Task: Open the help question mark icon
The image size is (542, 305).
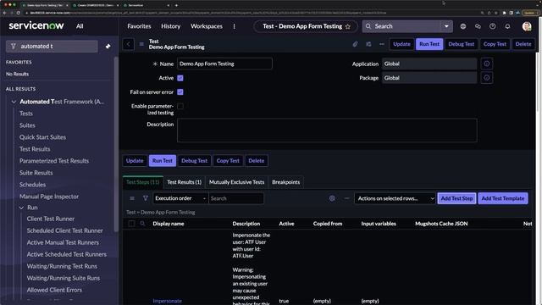Action: point(493,26)
